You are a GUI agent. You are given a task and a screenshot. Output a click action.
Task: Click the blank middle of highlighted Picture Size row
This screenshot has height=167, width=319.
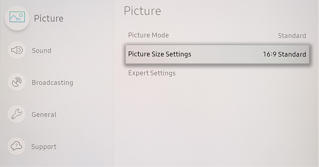(x=227, y=54)
